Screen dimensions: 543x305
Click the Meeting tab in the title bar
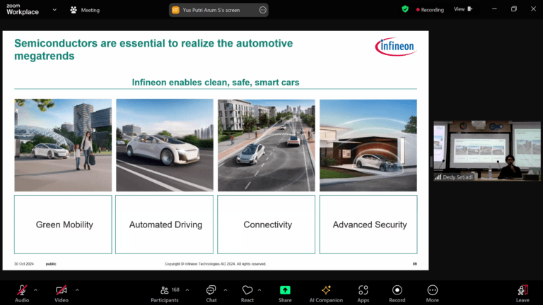(x=85, y=10)
